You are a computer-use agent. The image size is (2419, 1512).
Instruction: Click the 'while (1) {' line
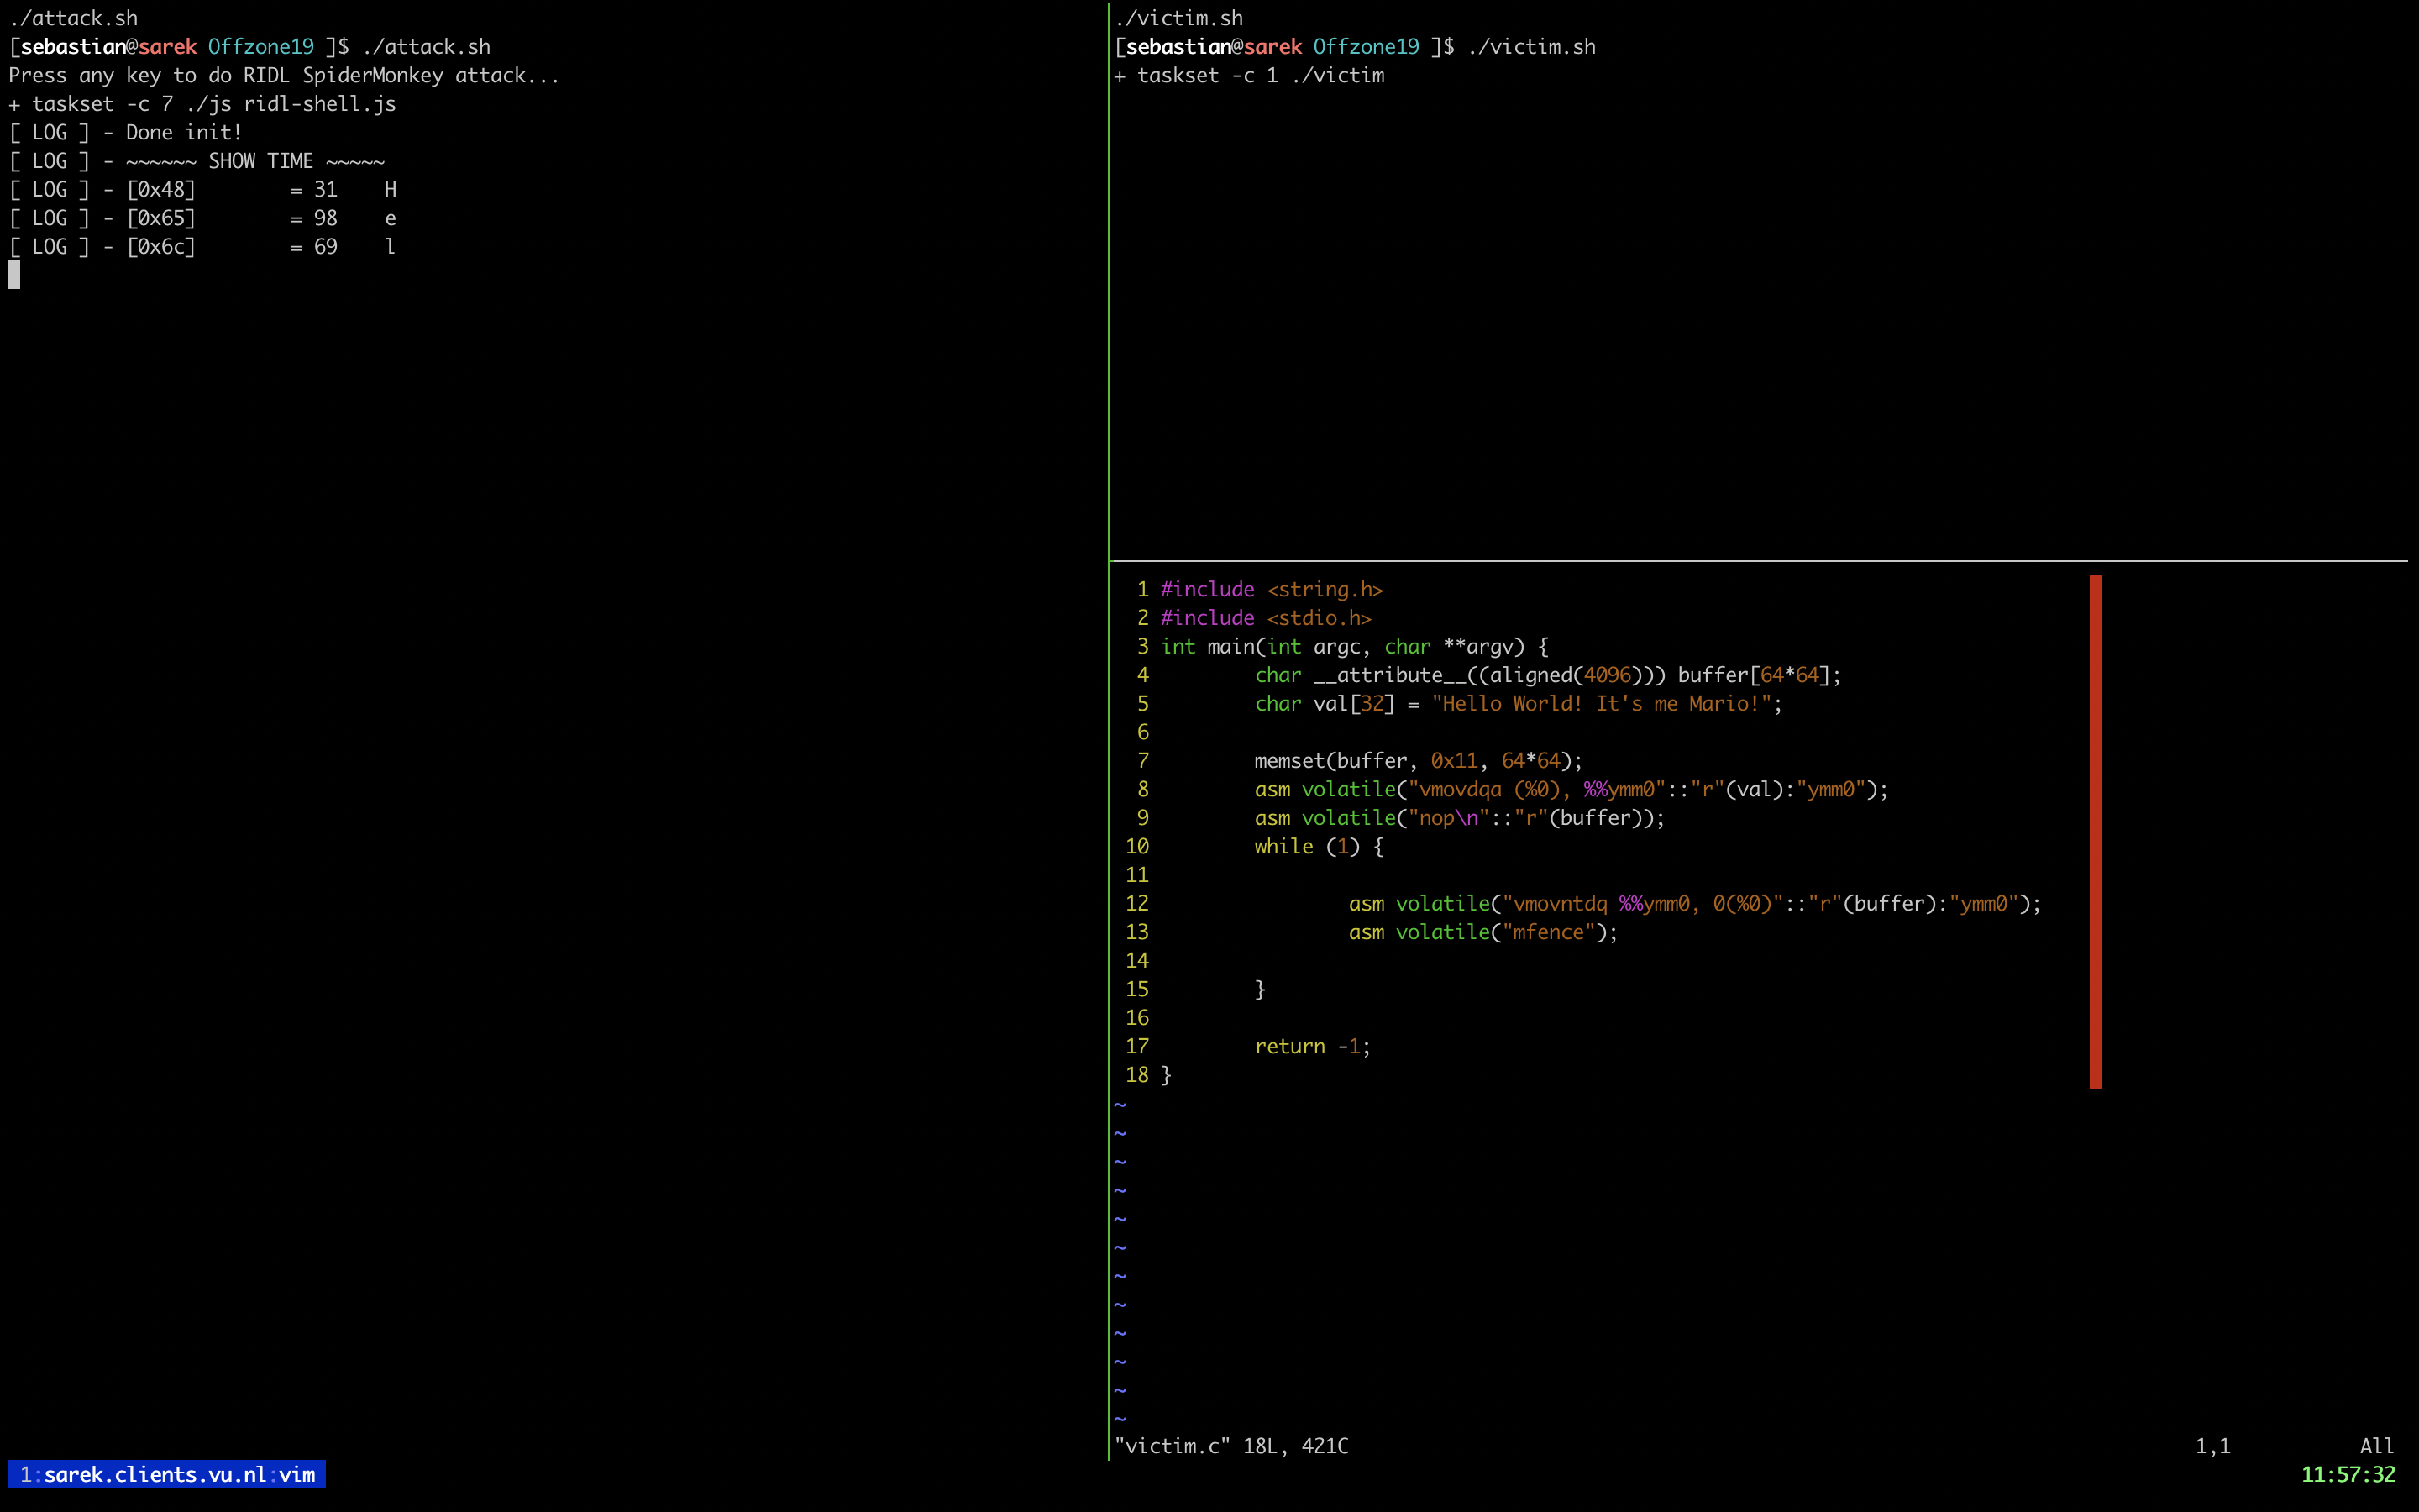[x=1320, y=847]
